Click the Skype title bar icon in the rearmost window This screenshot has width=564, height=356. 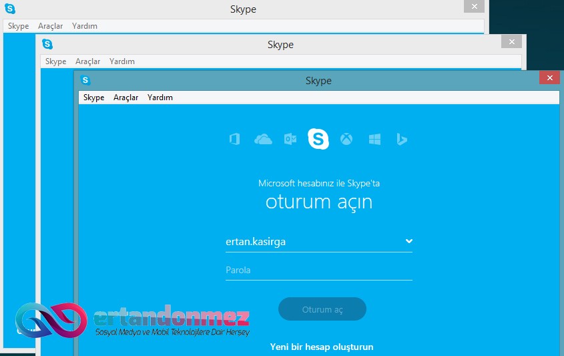pos(10,8)
